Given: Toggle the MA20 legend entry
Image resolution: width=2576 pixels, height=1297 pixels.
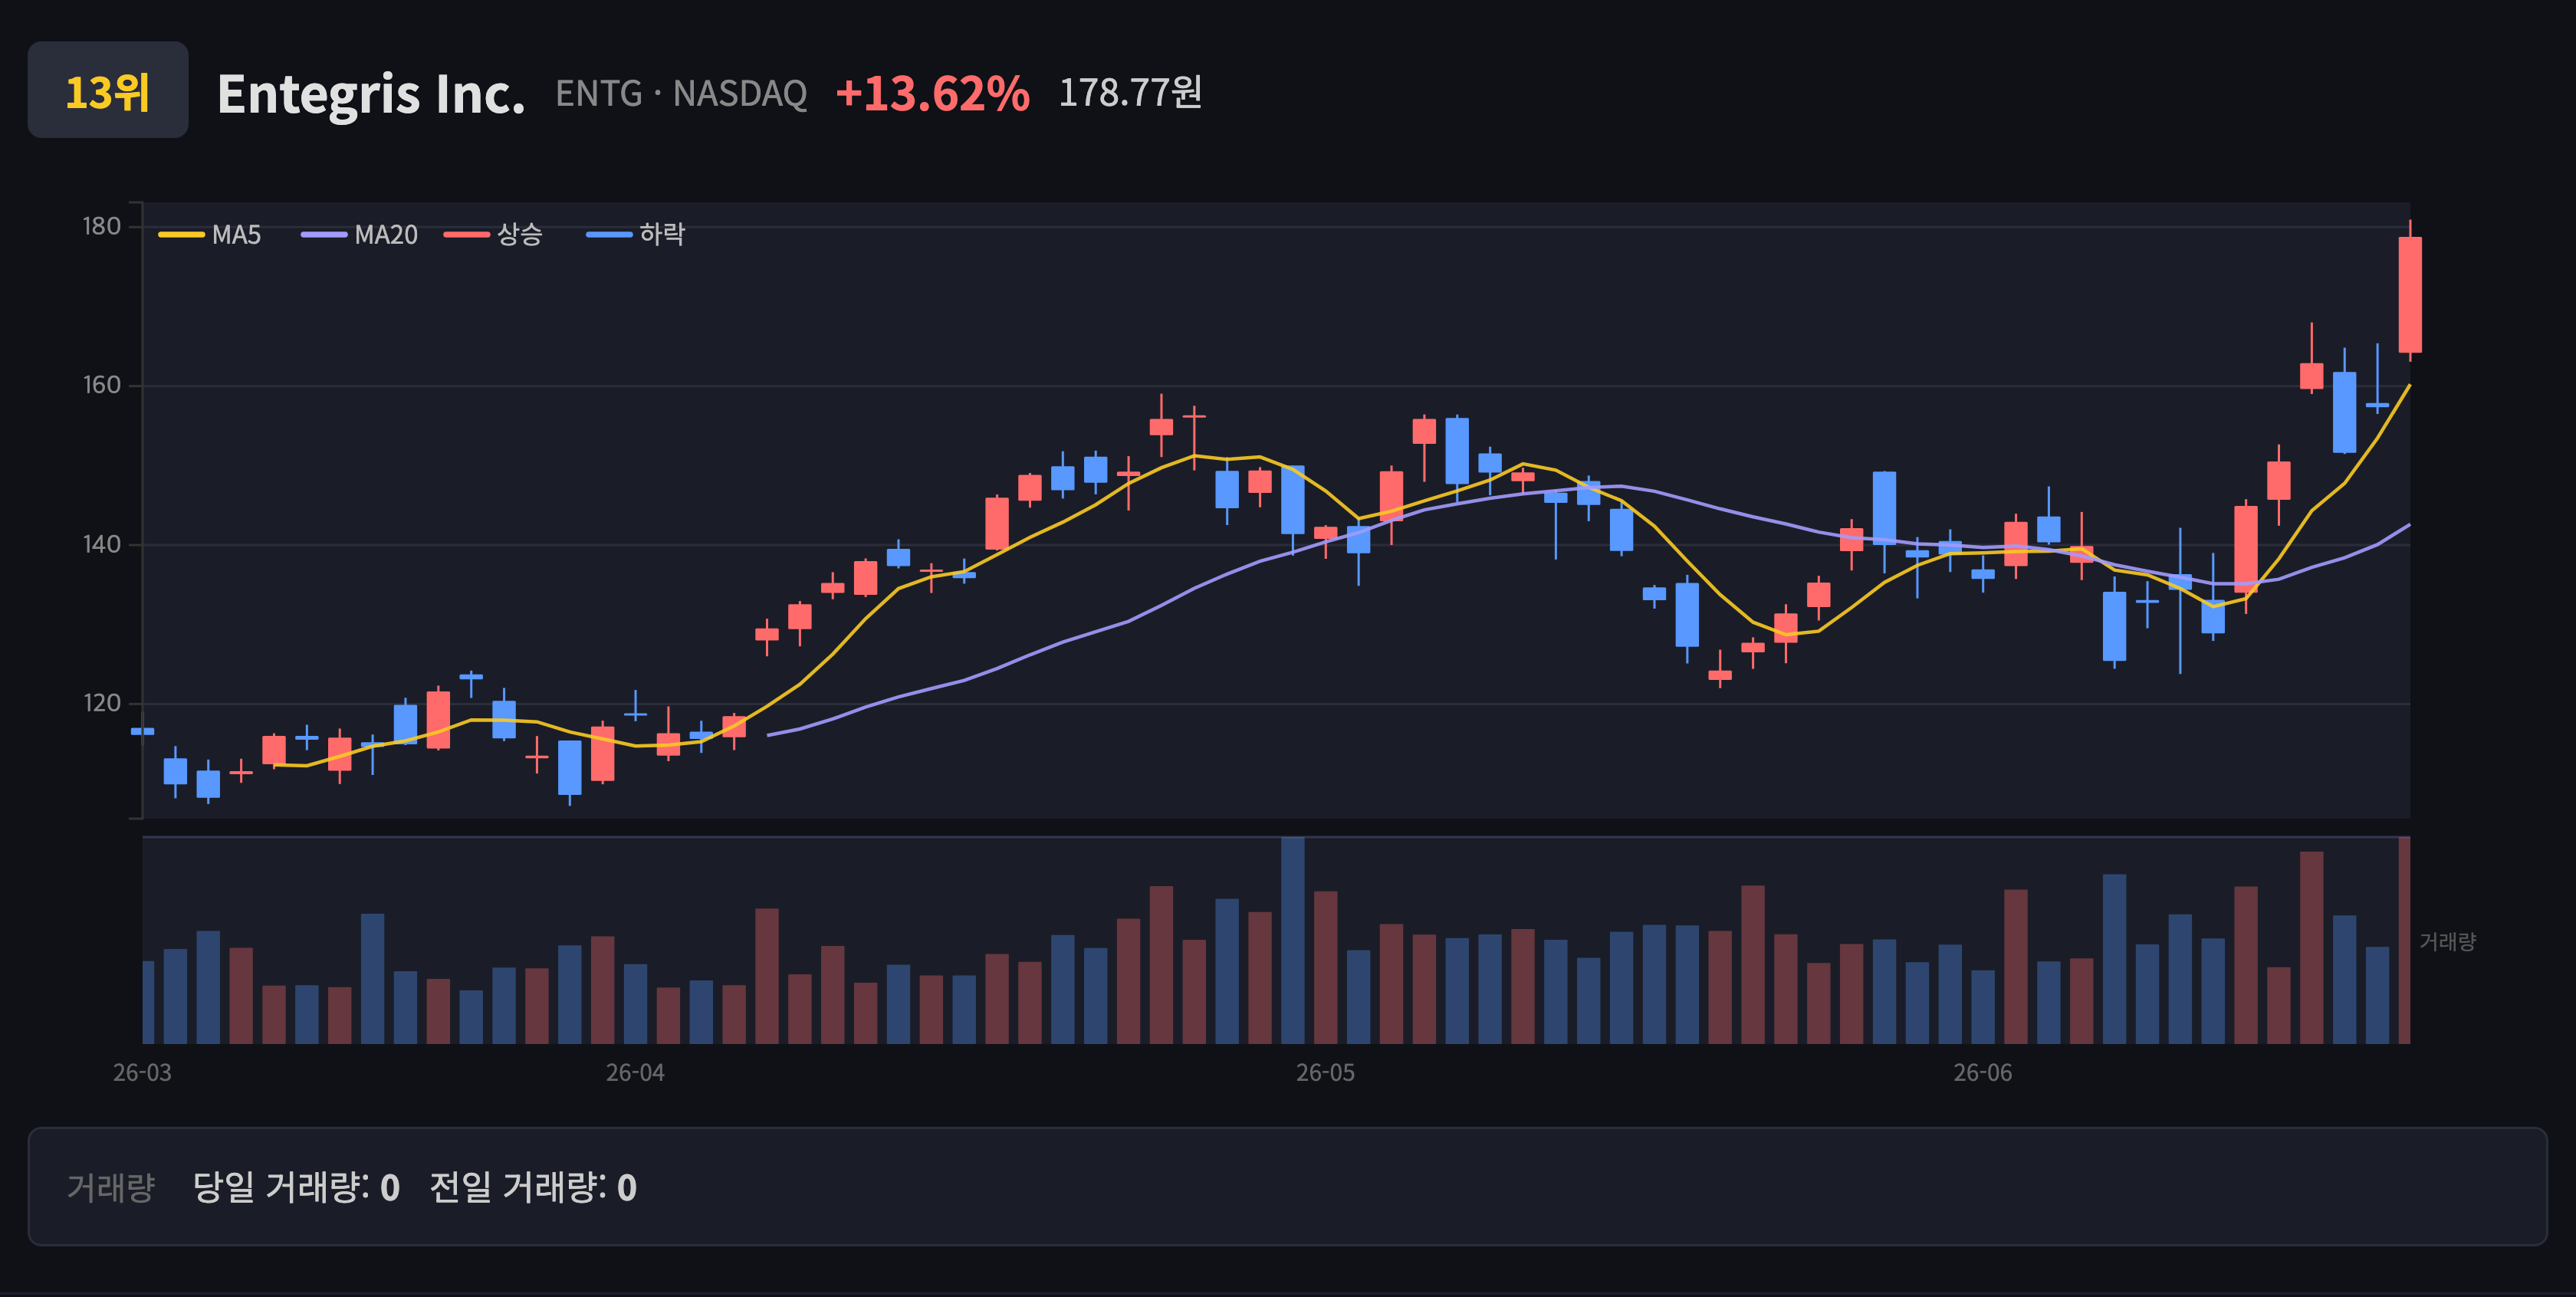Looking at the screenshot, I should (x=360, y=235).
